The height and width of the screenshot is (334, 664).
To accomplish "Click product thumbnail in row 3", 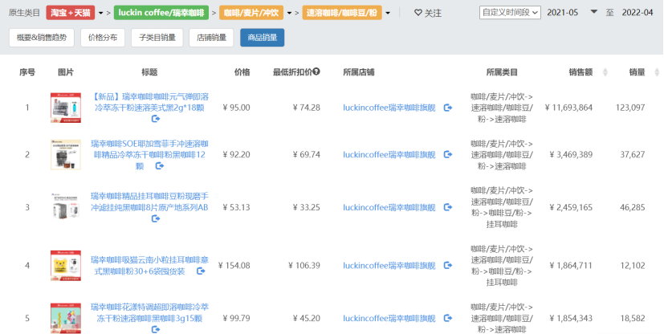I will click(x=66, y=207).
